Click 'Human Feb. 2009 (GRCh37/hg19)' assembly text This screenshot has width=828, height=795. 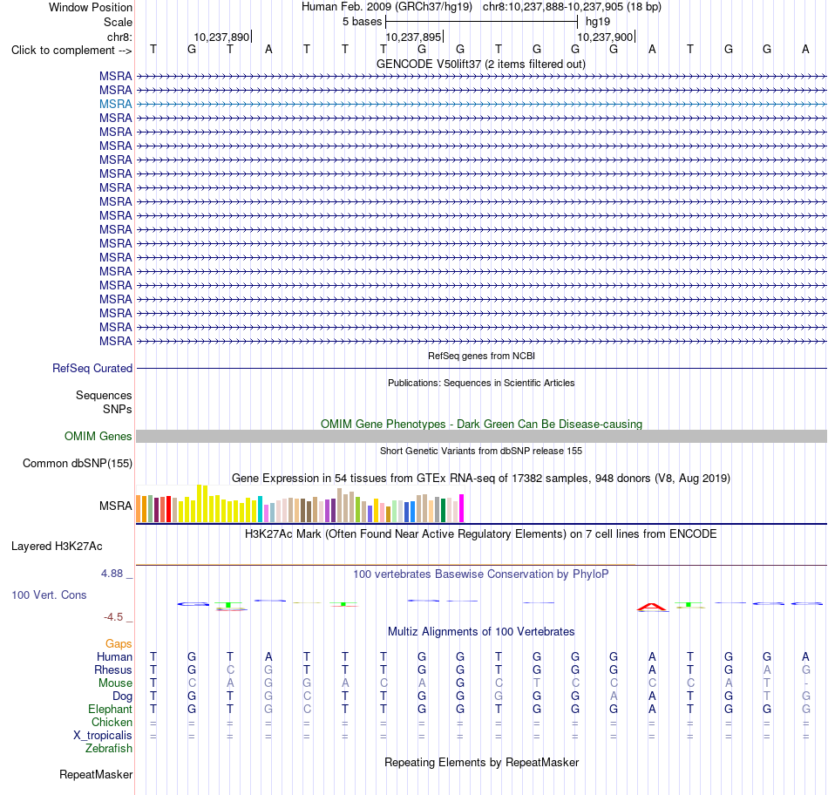pyautogui.click(x=387, y=7)
